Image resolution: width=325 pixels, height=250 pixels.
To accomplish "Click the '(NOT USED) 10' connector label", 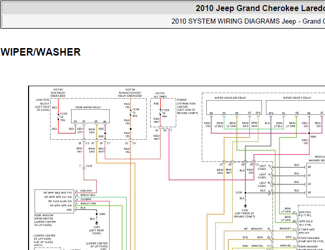I will click(x=264, y=184).
